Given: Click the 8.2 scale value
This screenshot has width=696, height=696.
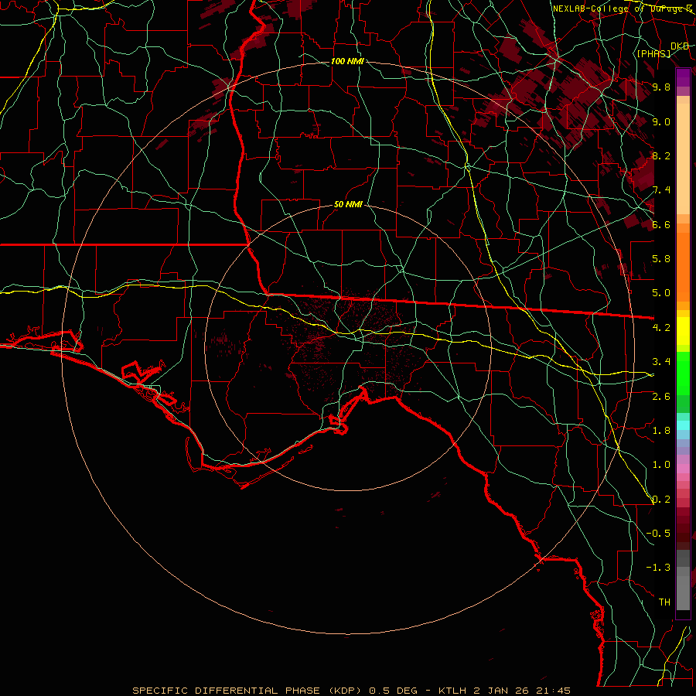Looking at the screenshot, I should 661,155.
